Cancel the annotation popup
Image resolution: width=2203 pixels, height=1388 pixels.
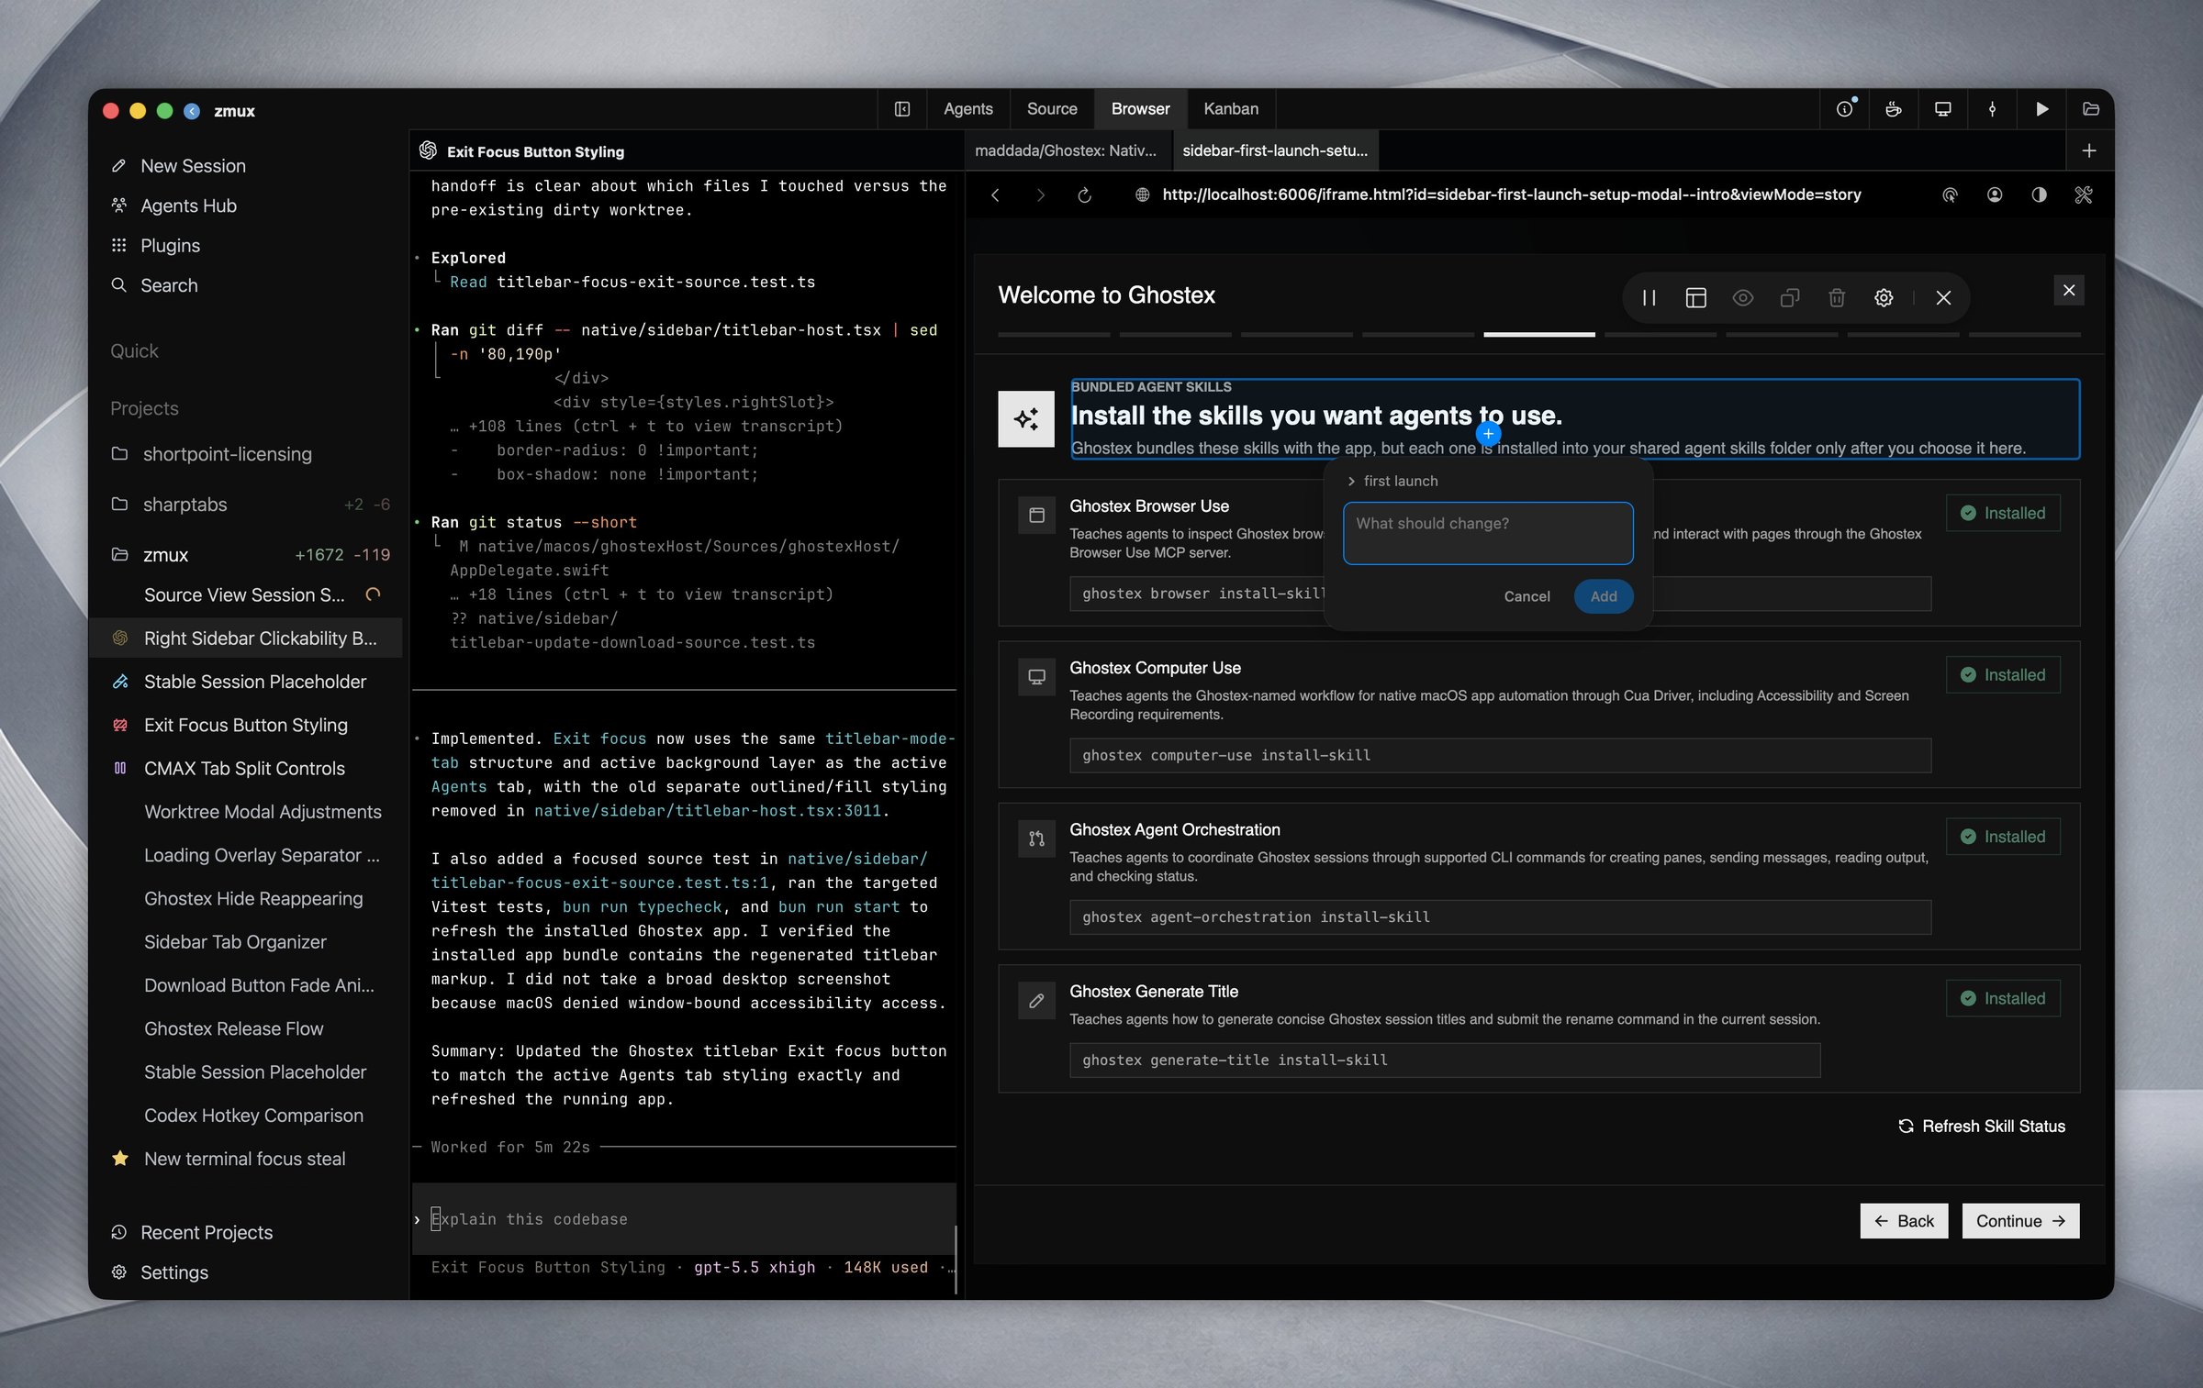1526,596
